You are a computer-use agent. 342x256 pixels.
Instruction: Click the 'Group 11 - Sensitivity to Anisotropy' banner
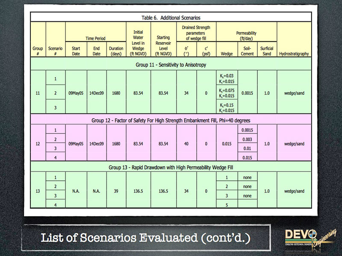click(171, 65)
